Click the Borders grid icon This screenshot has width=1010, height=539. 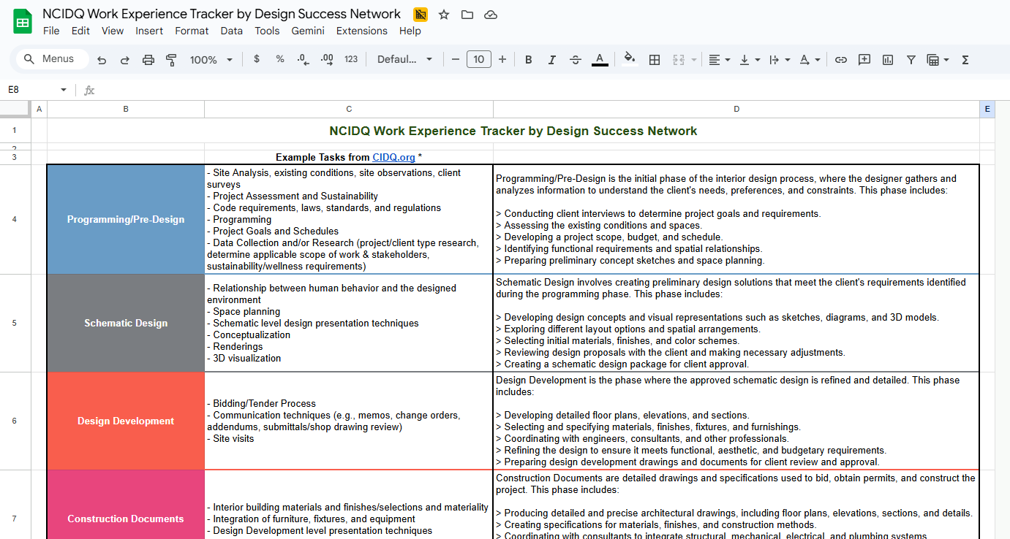tap(655, 60)
